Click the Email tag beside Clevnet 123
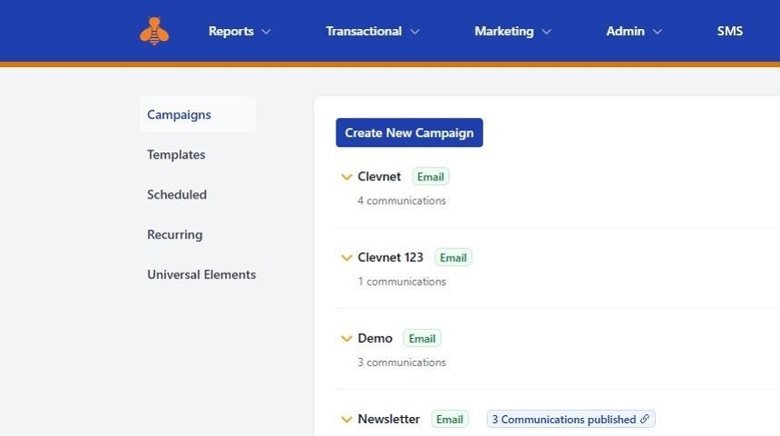This screenshot has height=436, width=780. point(453,258)
